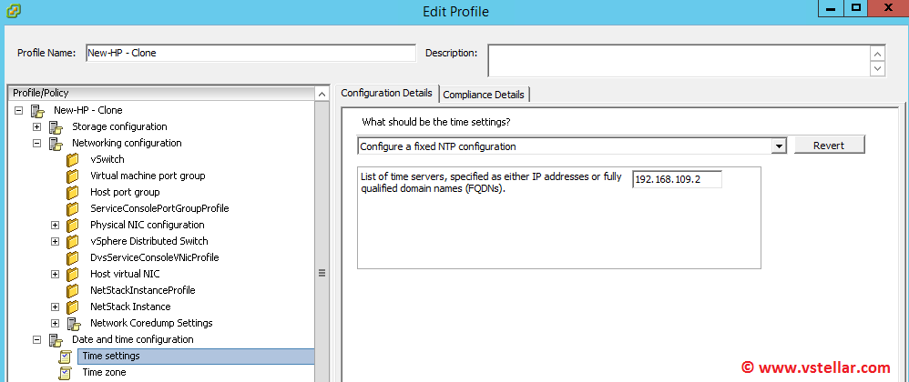Screen dimensions: 909x382
Task: Click the Time settings policy icon
Action: pos(65,357)
